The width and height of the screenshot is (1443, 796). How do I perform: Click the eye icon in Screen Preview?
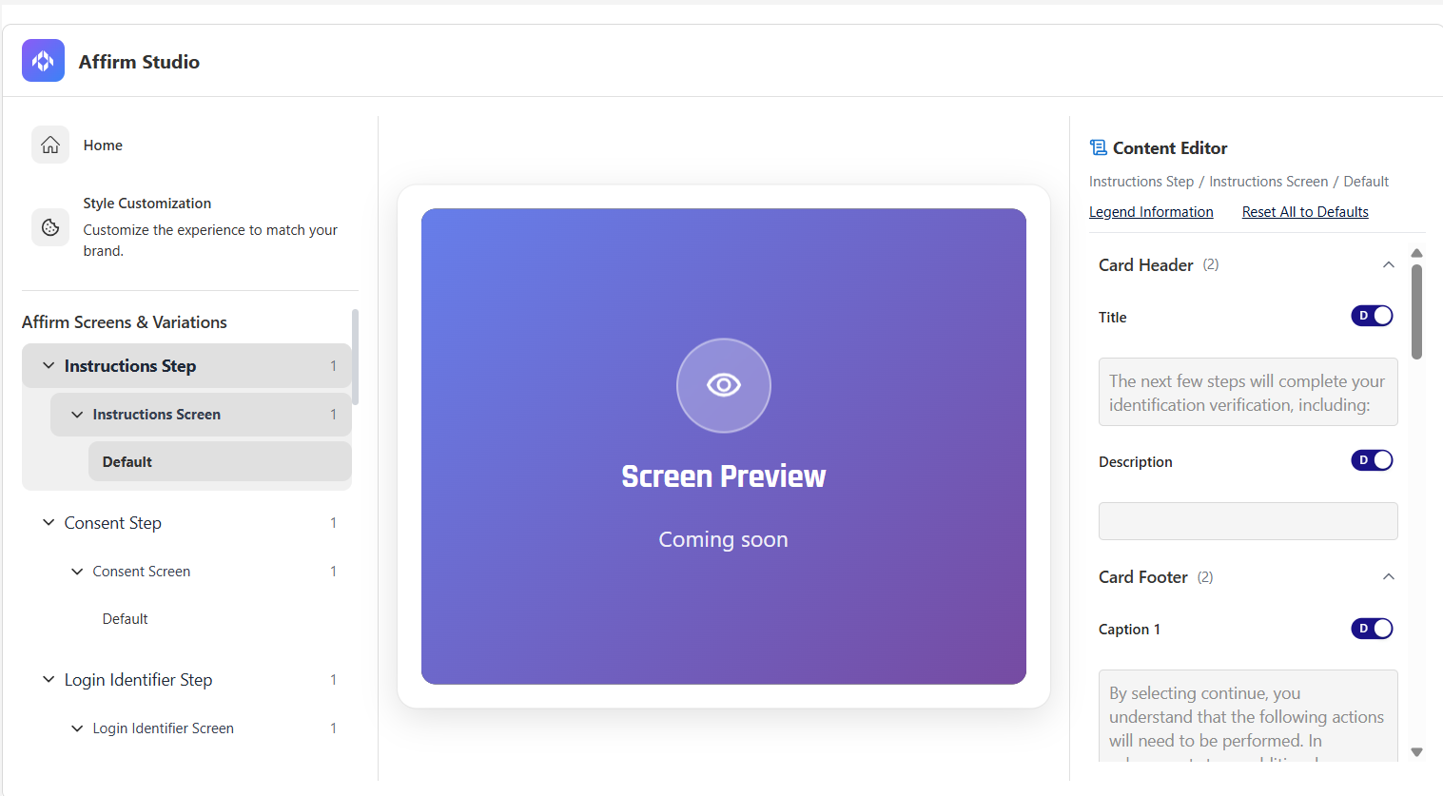tap(723, 385)
